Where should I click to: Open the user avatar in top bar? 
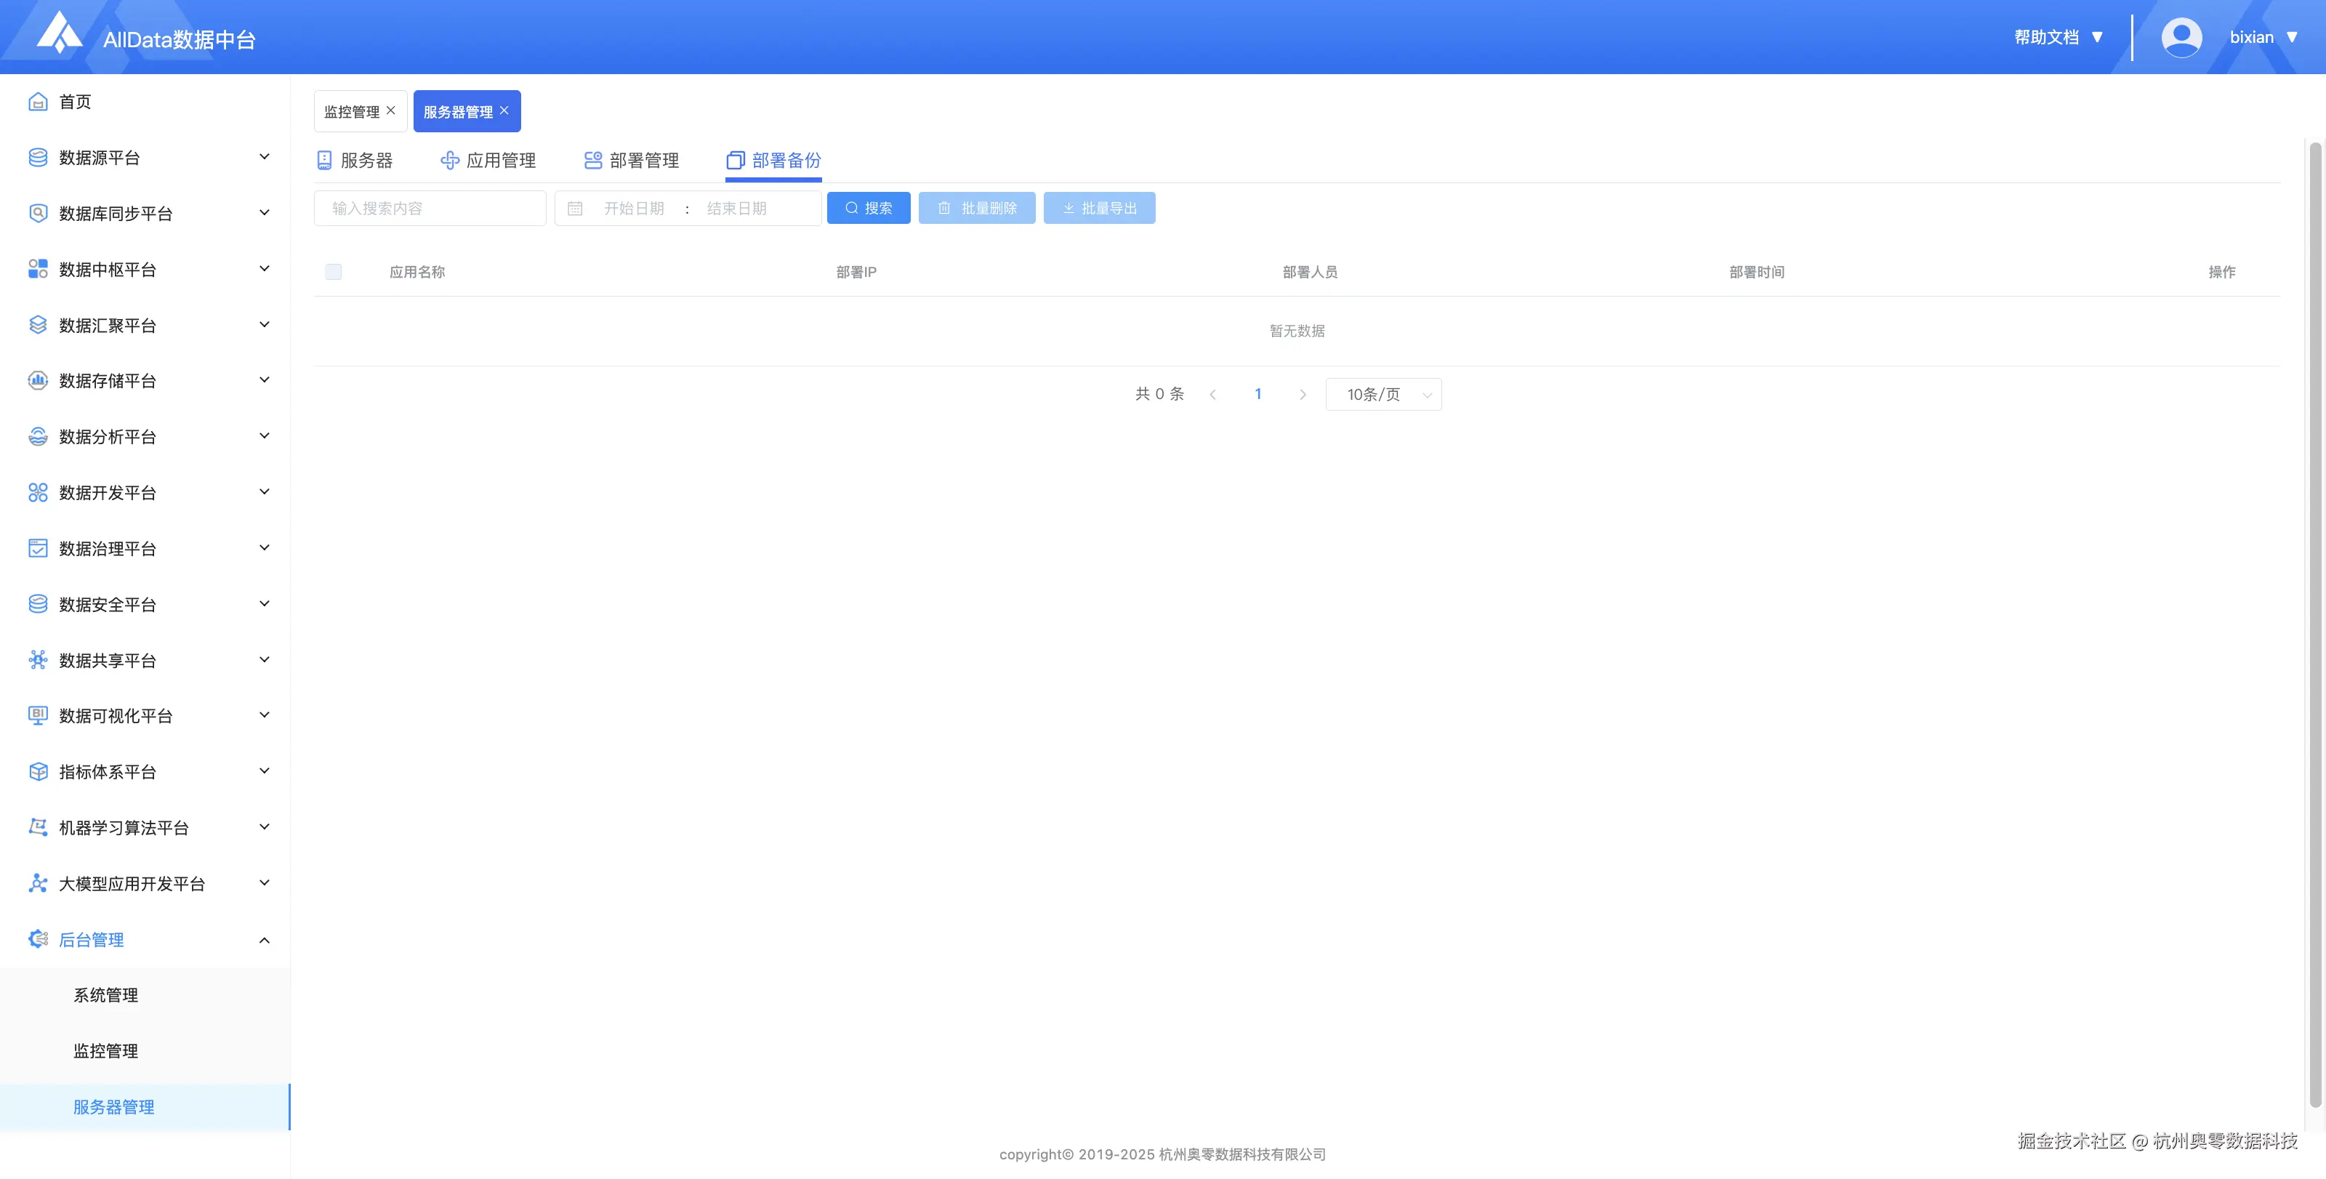[x=2181, y=36]
